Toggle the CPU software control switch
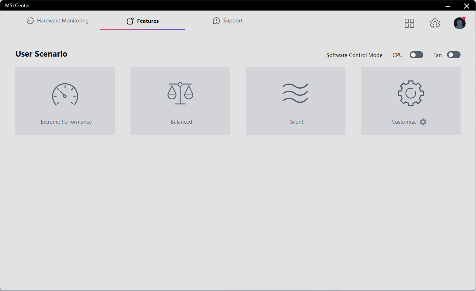The image size is (476, 291). tap(416, 55)
